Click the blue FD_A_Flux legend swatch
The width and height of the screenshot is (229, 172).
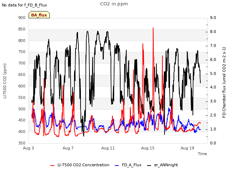[x=117, y=166]
